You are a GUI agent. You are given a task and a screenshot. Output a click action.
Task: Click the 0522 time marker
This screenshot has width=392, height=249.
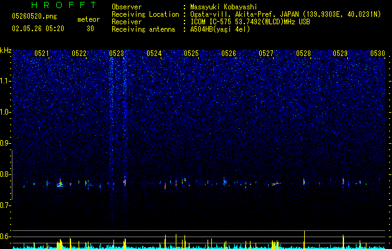pyautogui.click(x=79, y=53)
